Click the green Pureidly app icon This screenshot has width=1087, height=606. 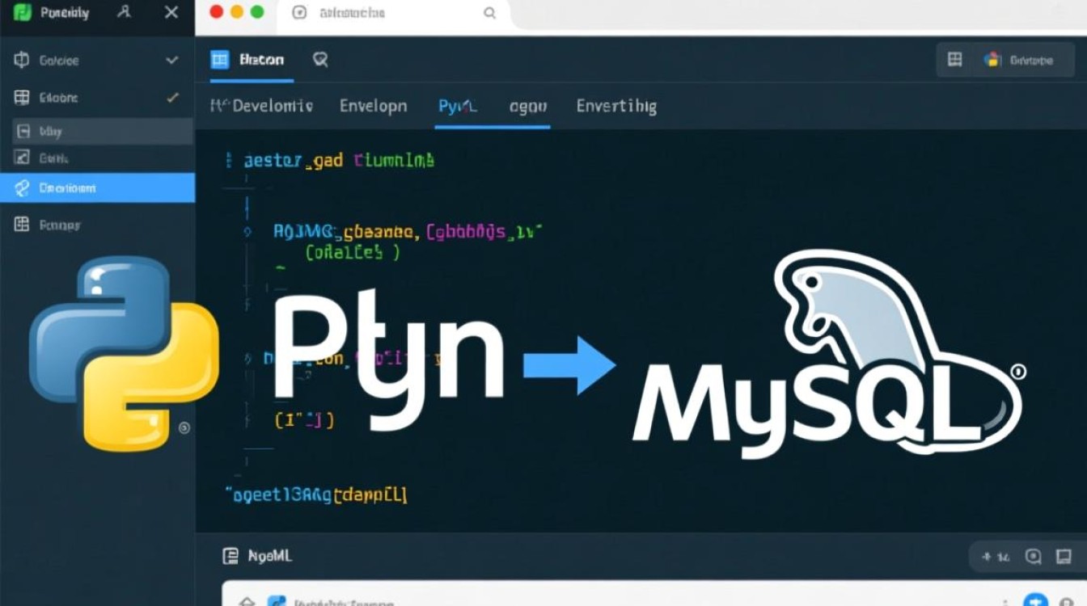point(20,12)
